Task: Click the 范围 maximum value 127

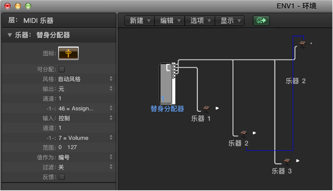Action: (x=72, y=147)
